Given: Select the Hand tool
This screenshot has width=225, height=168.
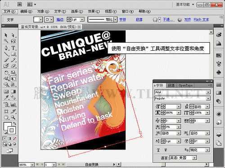Looking at the screenshot, I should pos(6,117).
